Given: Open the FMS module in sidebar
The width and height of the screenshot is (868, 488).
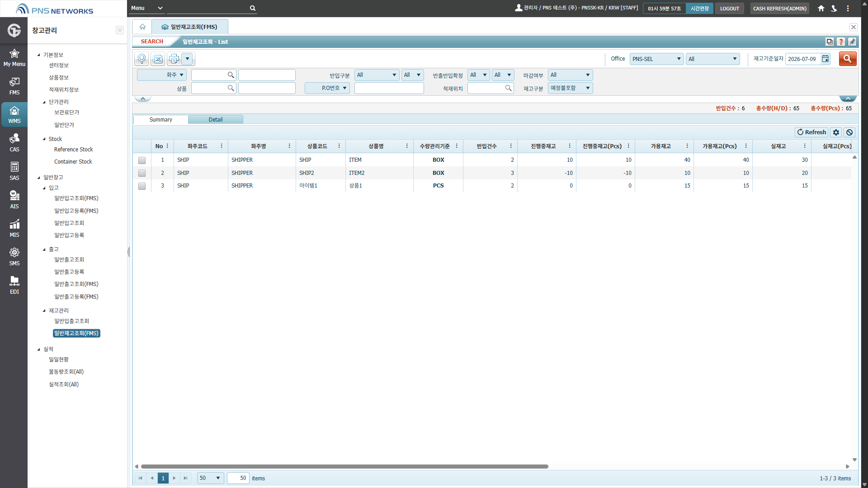Looking at the screenshot, I should click(14, 86).
